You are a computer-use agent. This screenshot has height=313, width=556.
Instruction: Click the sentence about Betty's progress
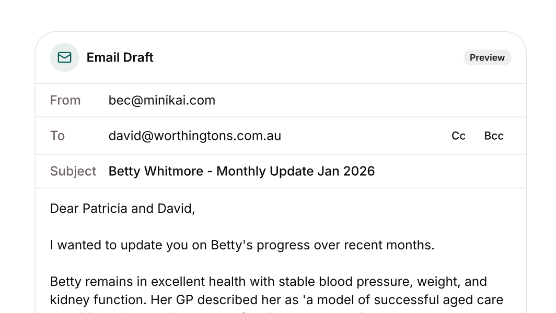point(242,245)
